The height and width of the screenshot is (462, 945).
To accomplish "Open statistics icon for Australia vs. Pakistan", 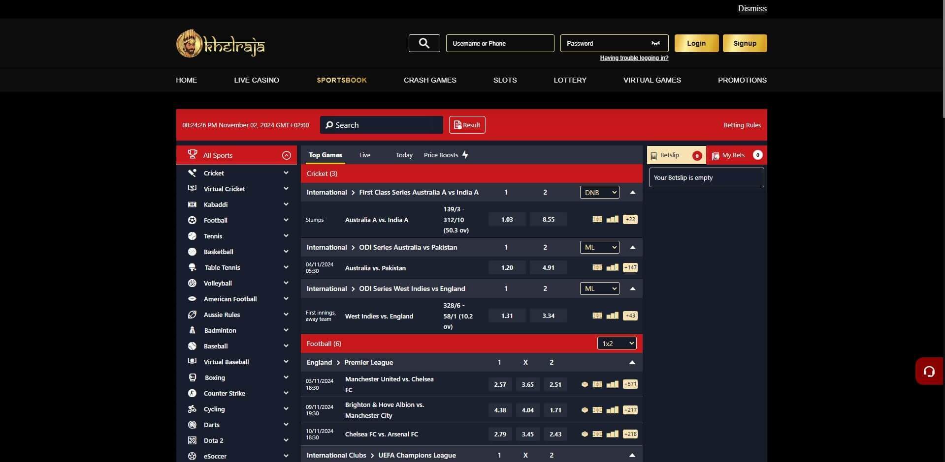I will click(x=612, y=267).
